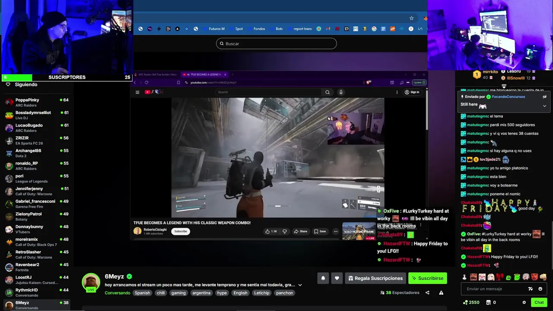
Task: Click the translate icon in chat input
Action: pos(531,289)
